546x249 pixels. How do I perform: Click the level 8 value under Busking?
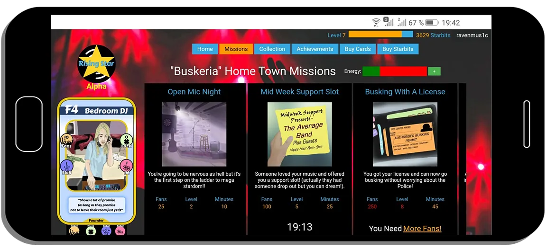coord(402,206)
